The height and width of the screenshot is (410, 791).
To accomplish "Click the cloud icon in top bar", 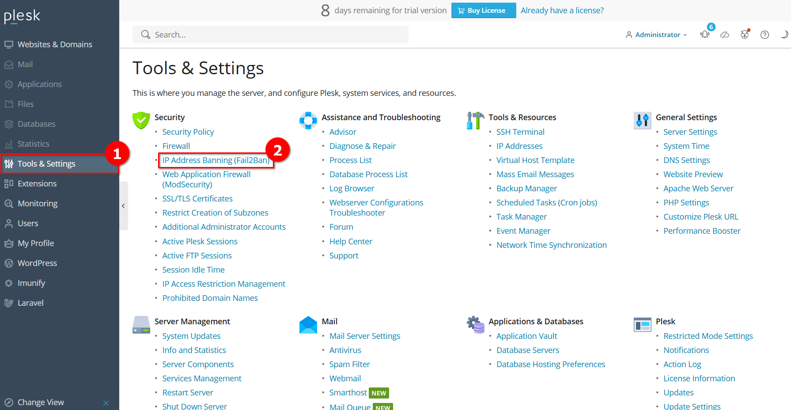I will pos(725,34).
